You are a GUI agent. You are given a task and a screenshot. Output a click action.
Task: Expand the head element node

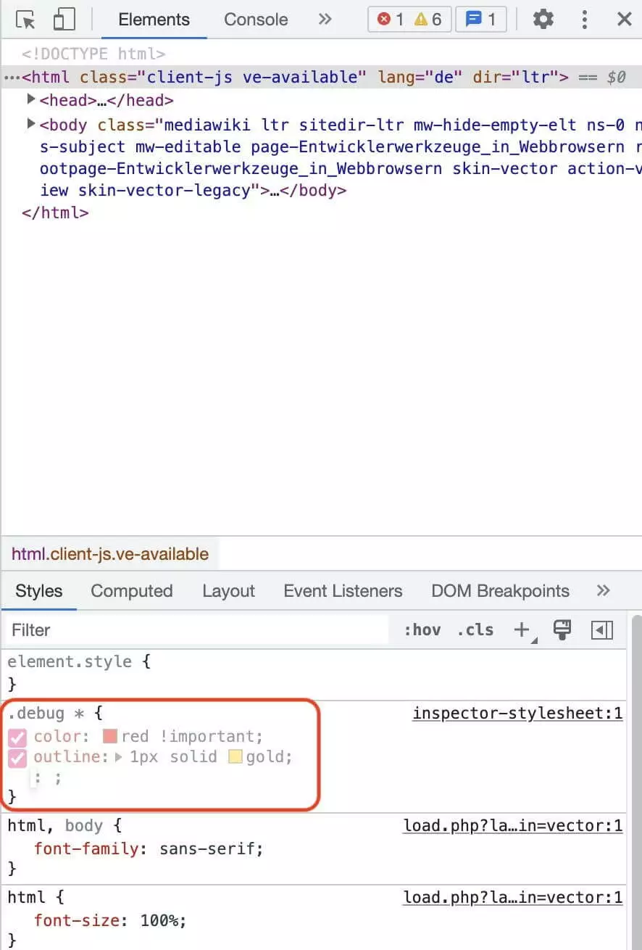tap(31, 99)
